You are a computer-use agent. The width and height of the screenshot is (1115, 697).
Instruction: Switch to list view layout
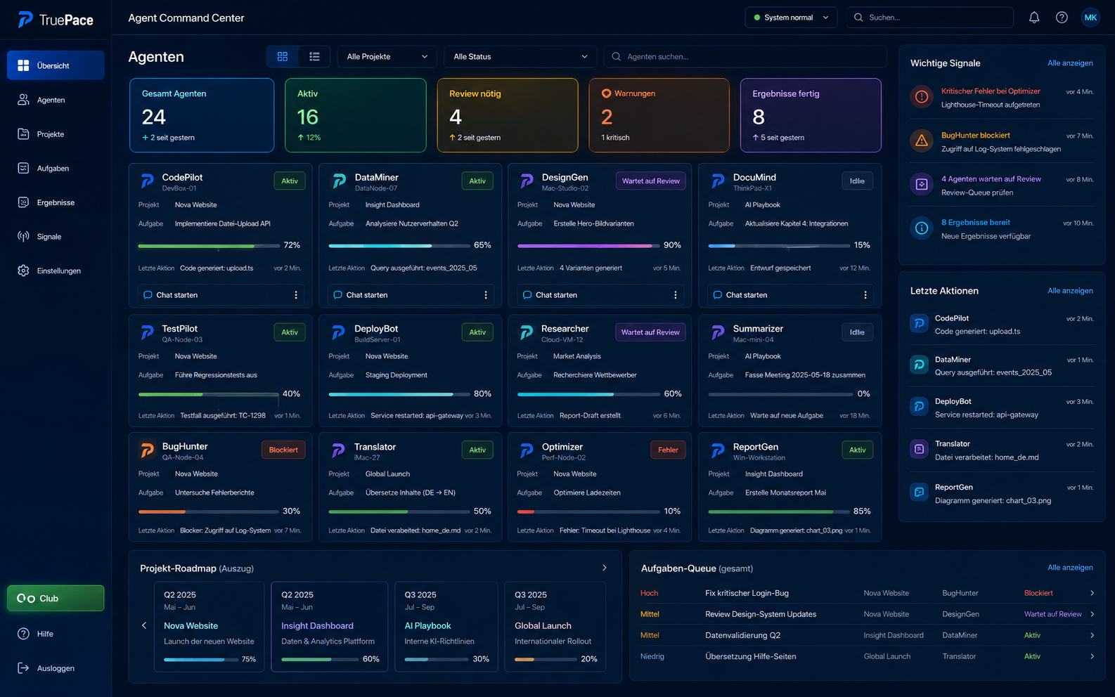pos(314,56)
